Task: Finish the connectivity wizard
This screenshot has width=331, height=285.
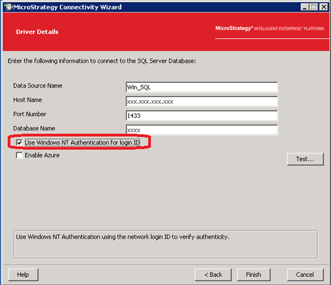Action: click(x=254, y=275)
